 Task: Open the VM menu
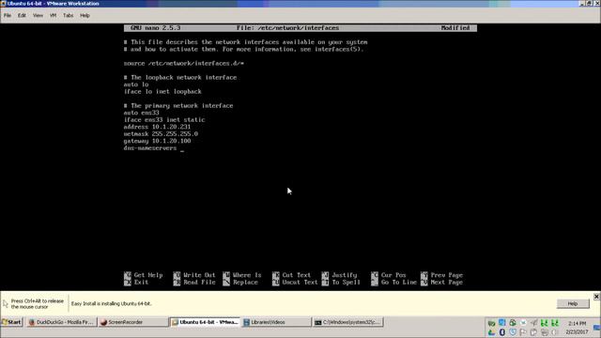tap(53, 15)
